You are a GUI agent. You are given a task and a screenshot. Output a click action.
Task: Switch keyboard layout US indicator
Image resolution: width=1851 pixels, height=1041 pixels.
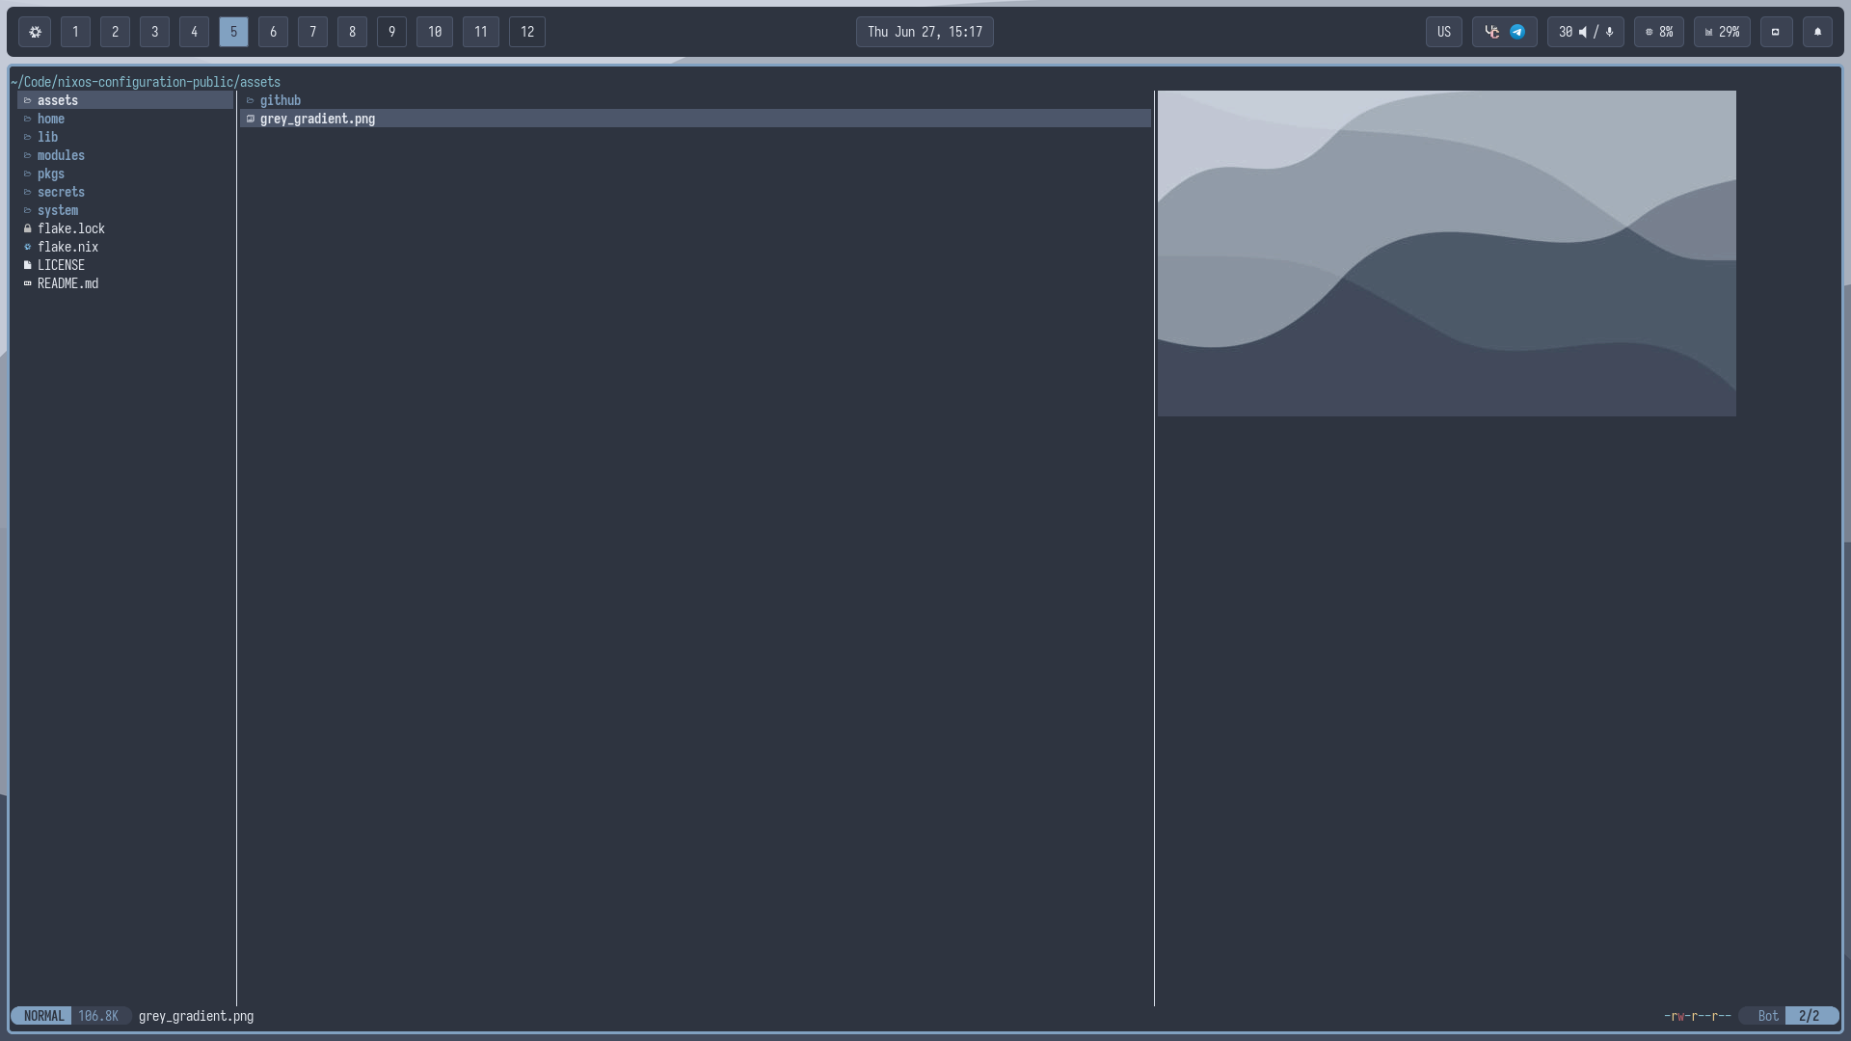click(x=1443, y=32)
